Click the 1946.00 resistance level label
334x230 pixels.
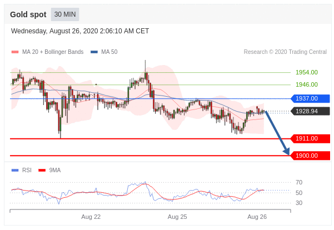307,84
